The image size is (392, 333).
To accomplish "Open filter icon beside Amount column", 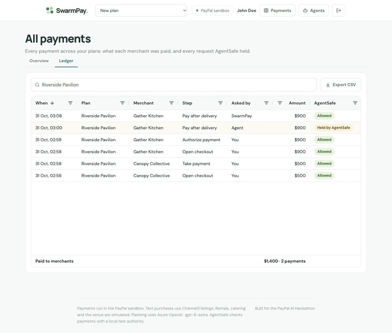I will pyautogui.click(x=280, y=103).
